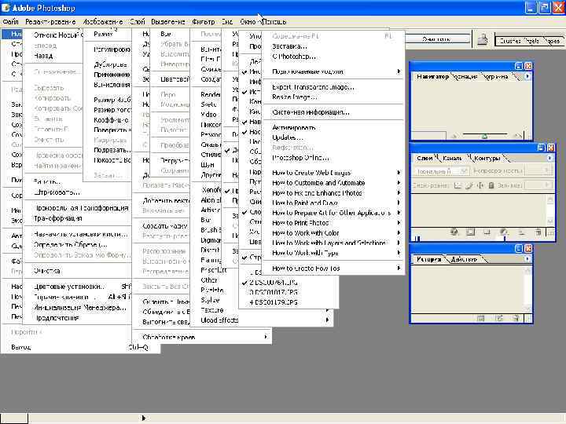566x424 pixels.
Task: Click Layers panel scrollbar down arrow
Action: point(549,221)
